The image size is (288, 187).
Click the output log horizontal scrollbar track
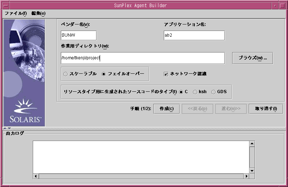[141, 176]
